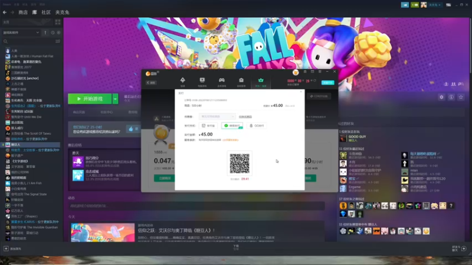472x265 pixels.
Task: Select Until We Die in game list
Action: click(26, 117)
